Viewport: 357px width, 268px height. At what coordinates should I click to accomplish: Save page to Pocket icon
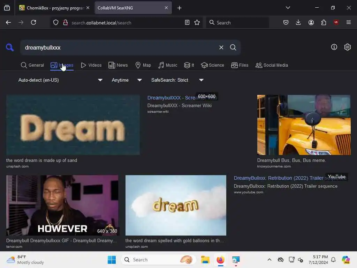pyautogui.click(x=286, y=22)
